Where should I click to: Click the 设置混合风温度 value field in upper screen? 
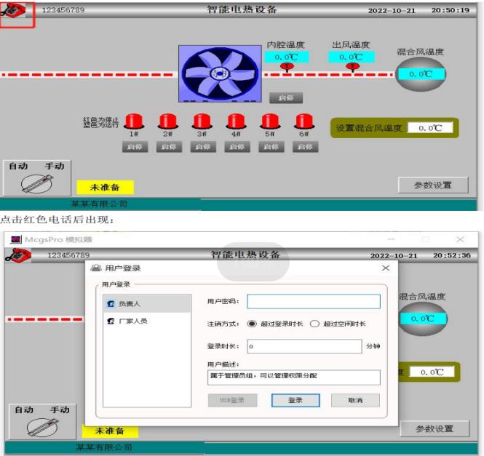pos(430,128)
